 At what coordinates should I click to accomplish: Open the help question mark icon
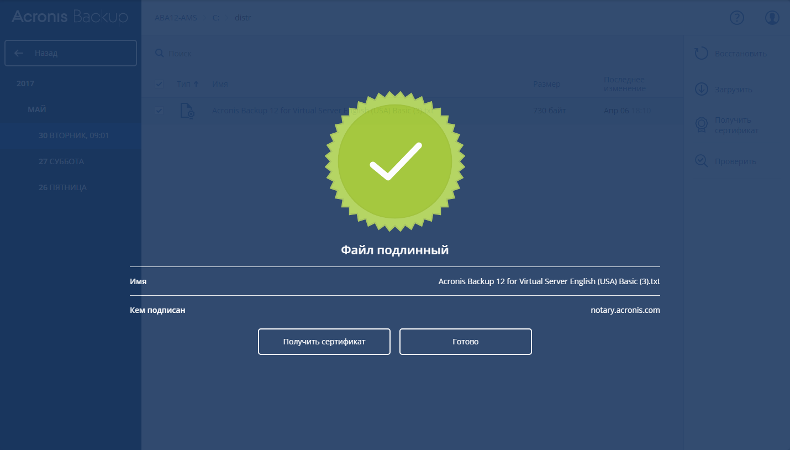737,18
